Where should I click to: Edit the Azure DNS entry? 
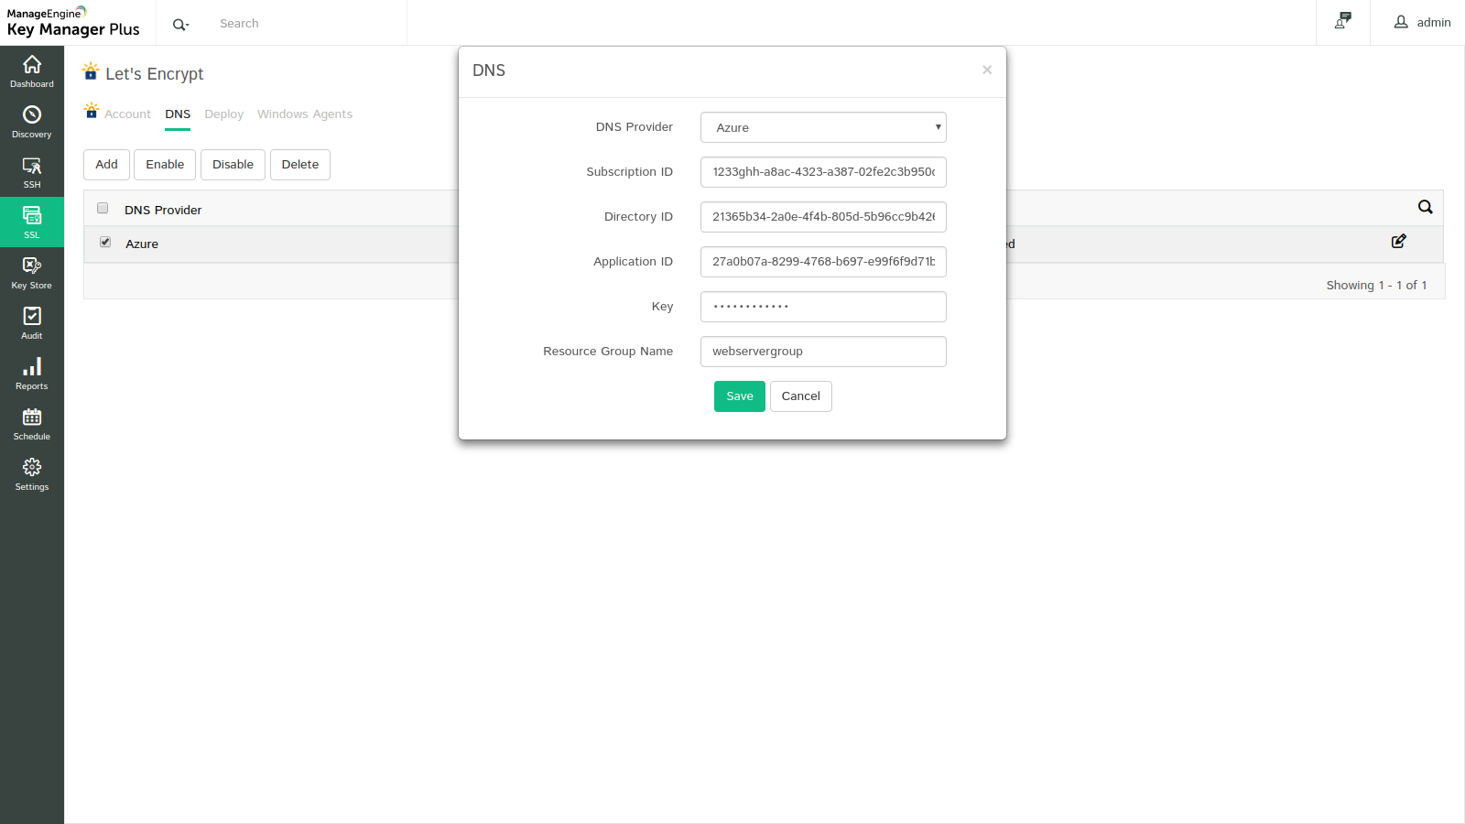pyautogui.click(x=1399, y=241)
